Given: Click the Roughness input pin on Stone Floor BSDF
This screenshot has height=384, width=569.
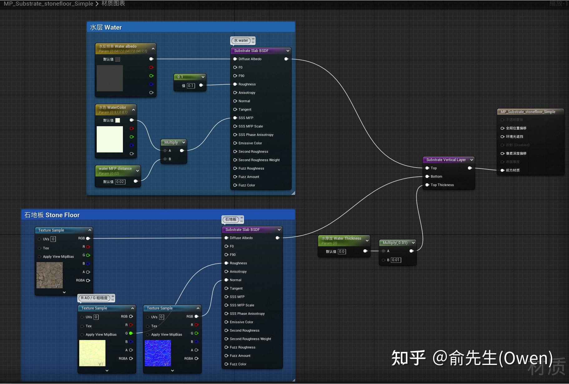Looking at the screenshot, I should coord(226,263).
